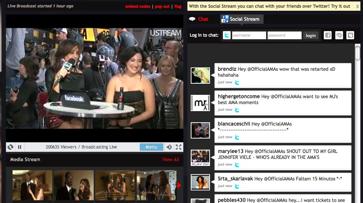Focus the password input field

click(x=285, y=35)
